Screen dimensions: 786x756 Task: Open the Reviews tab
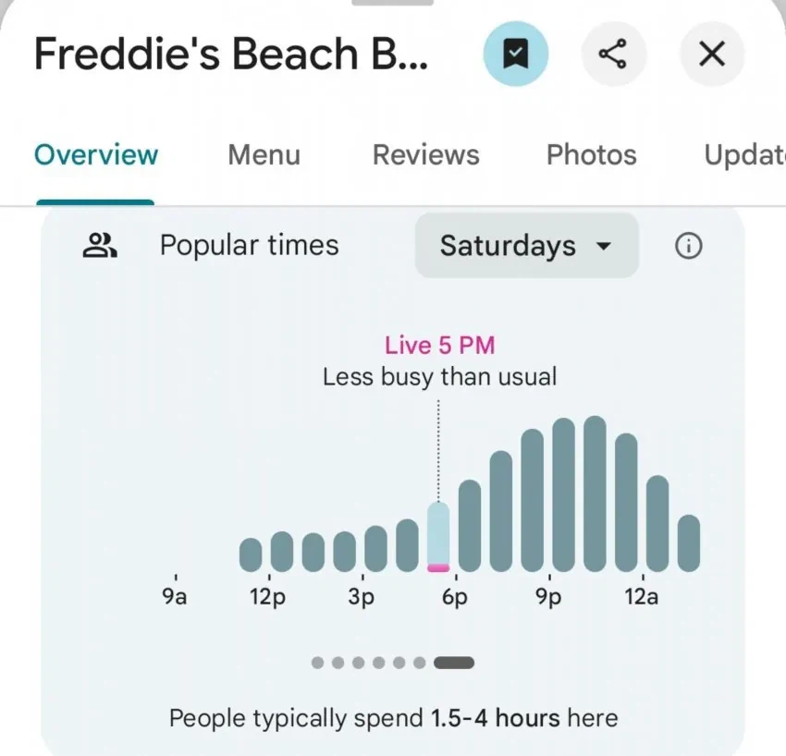tap(425, 155)
